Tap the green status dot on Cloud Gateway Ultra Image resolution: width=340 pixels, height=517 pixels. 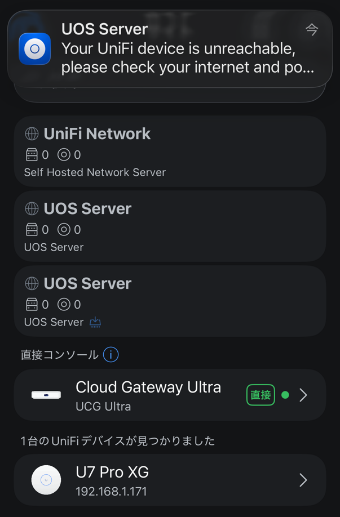285,395
